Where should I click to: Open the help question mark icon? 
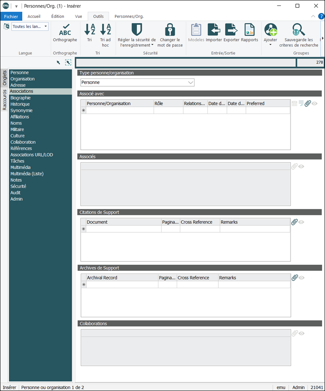[321, 17]
